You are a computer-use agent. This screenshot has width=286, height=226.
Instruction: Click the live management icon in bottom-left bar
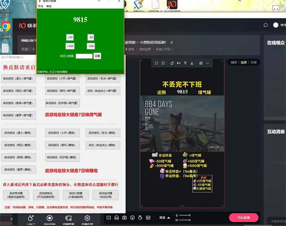68,218
